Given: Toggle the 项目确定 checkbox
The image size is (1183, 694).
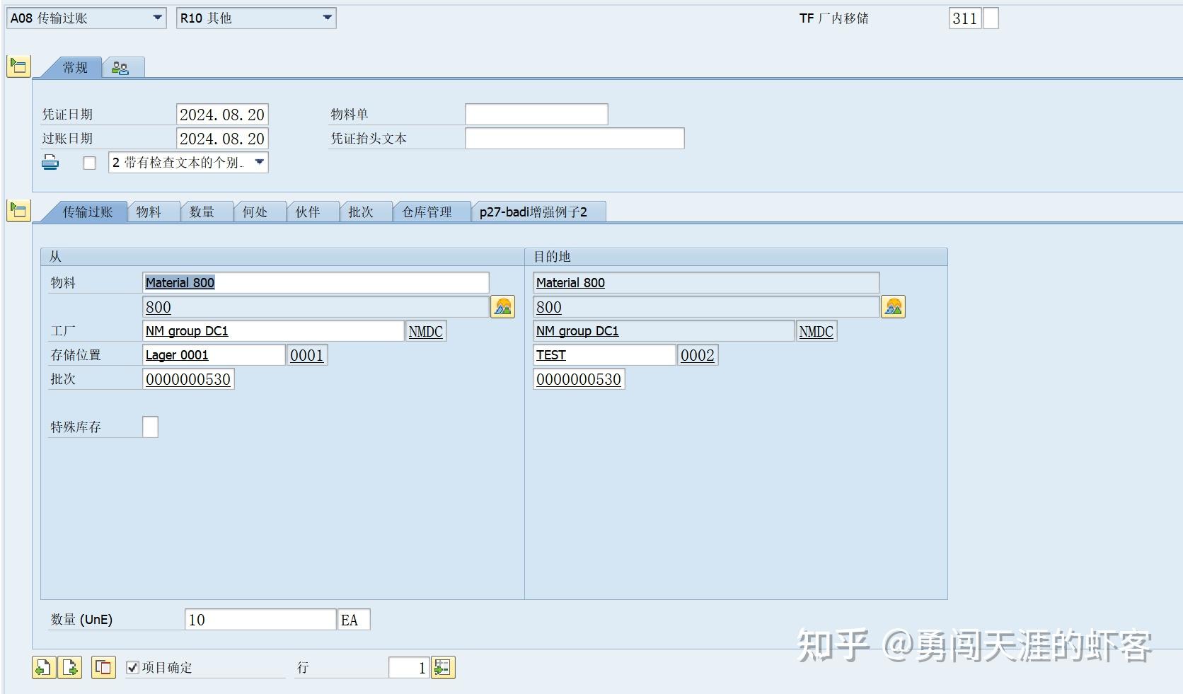Looking at the screenshot, I should (x=132, y=666).
